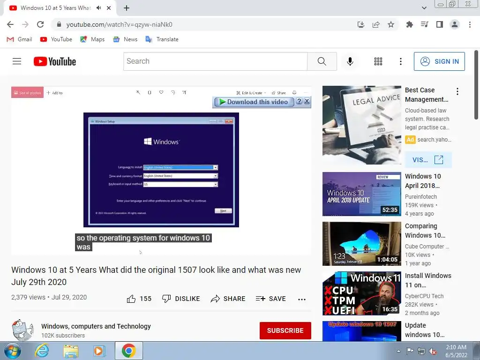The width and height of the screenshot is (480, 360).
Task: Open more actions ellipsis under video
Action: (302, 300)
